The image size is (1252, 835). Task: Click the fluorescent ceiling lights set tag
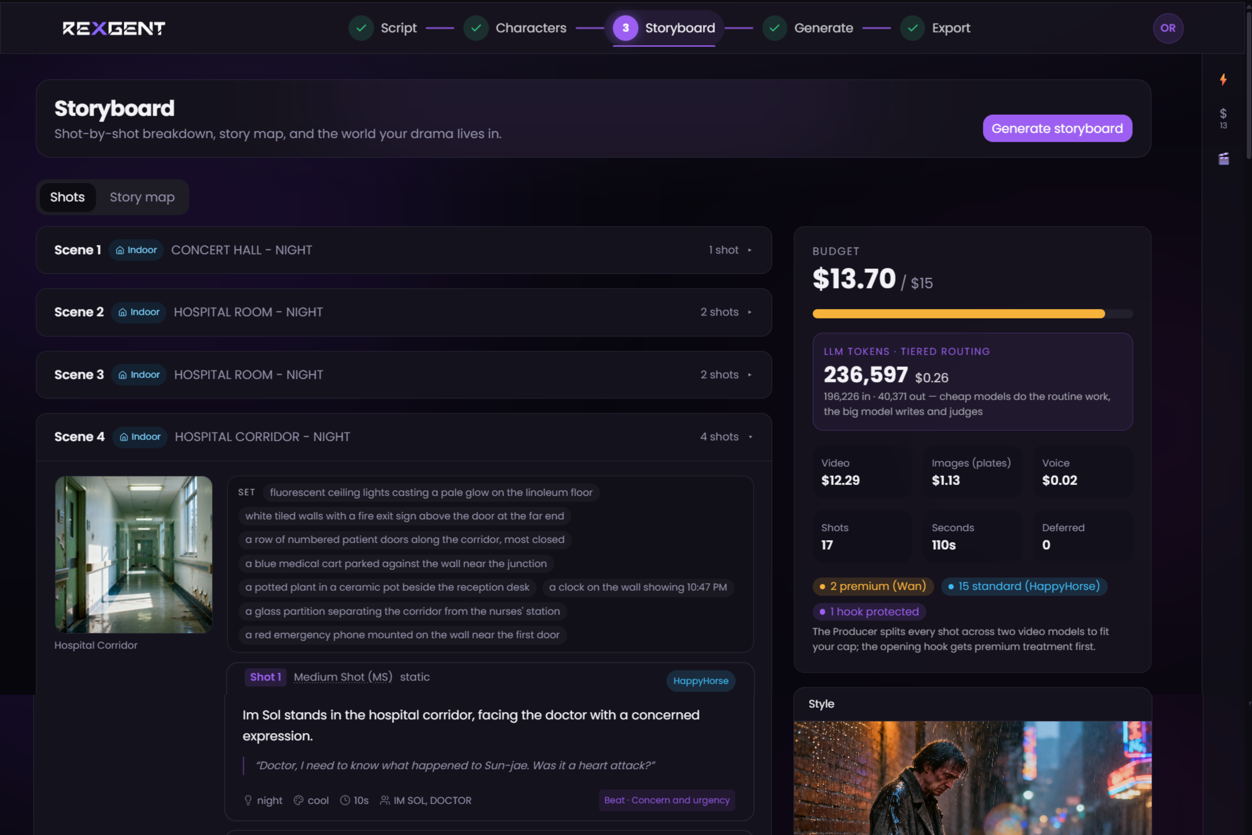pyautogui.click(x=431, y=493)
